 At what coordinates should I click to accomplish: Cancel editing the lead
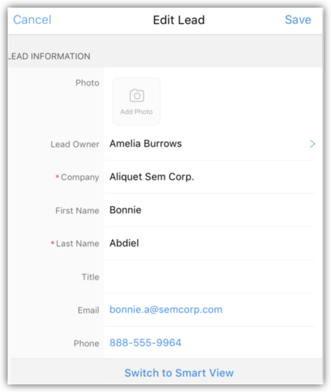coord(32,20)
